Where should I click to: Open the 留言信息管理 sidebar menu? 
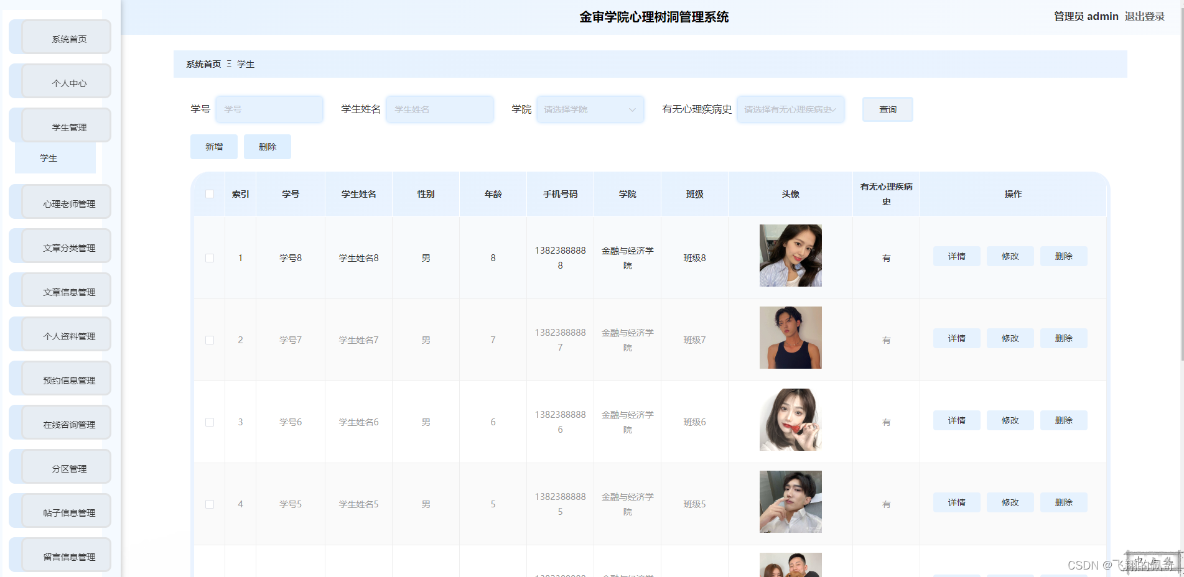coord(60,555)
